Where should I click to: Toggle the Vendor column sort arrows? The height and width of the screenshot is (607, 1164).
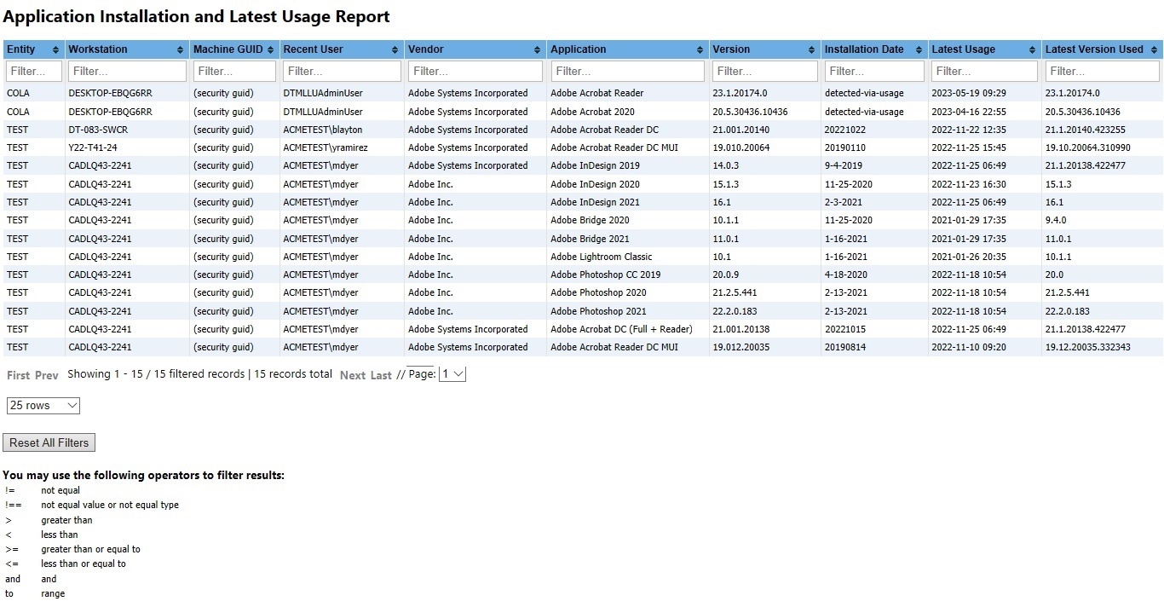point(537,49)
